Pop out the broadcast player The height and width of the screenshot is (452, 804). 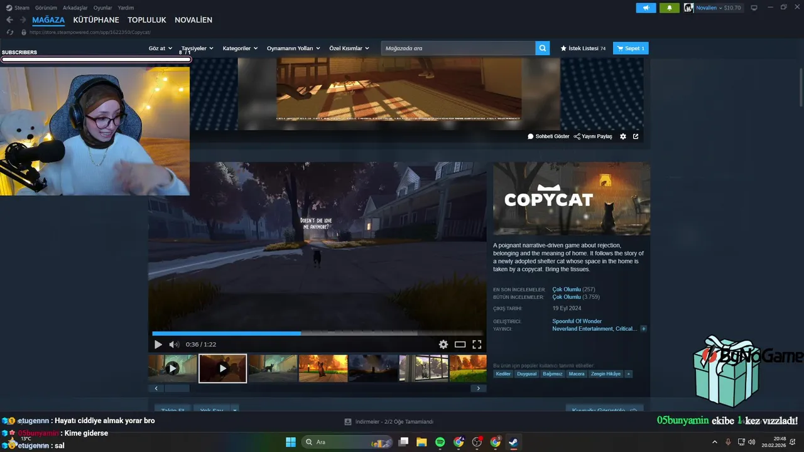pyautogui.click(x=636, y=136)
